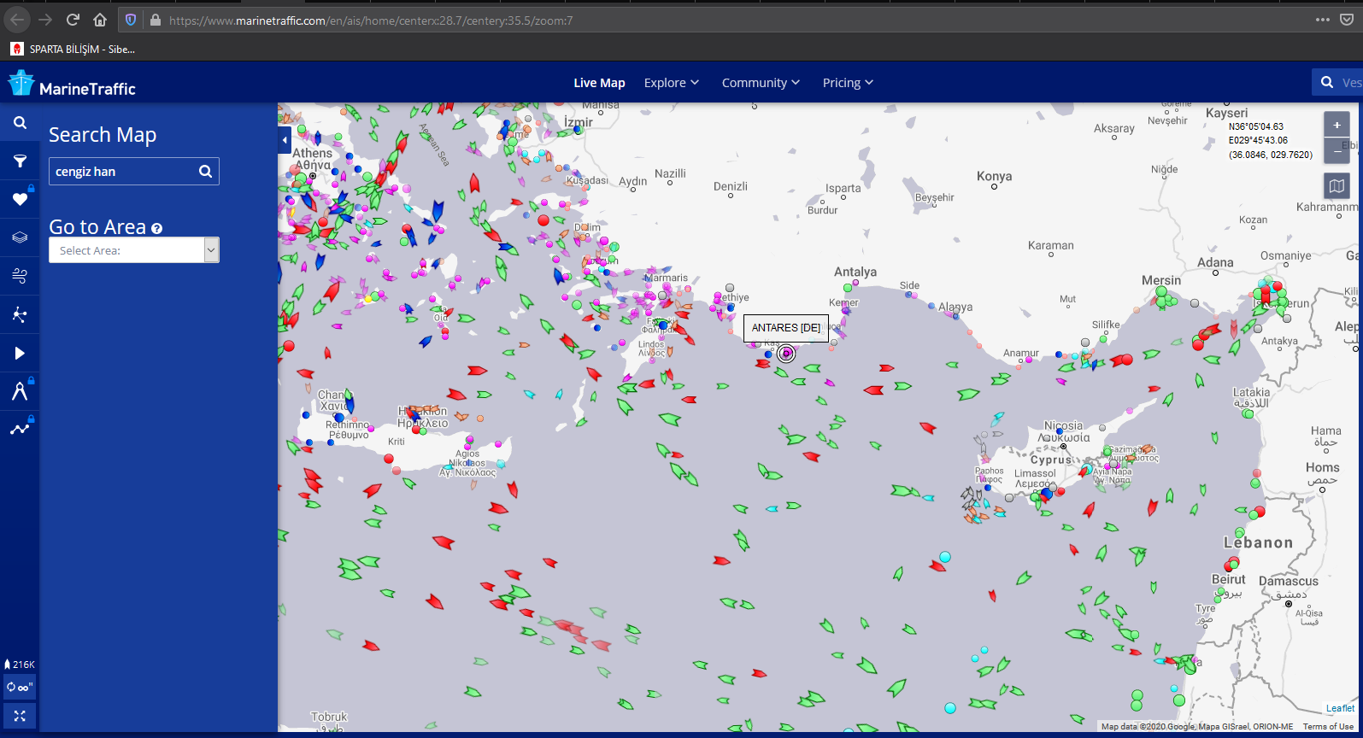Open the page actions three-dot menu
The image size is (1363, 738).
coord(1323,20)
